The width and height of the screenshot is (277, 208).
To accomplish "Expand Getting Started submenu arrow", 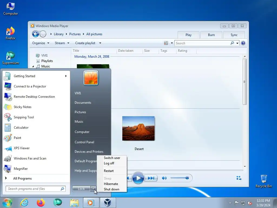I will (66, 76).
